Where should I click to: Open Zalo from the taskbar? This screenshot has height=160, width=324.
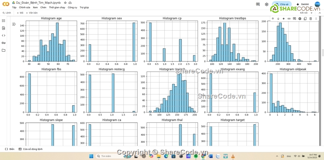pos(218,156)
